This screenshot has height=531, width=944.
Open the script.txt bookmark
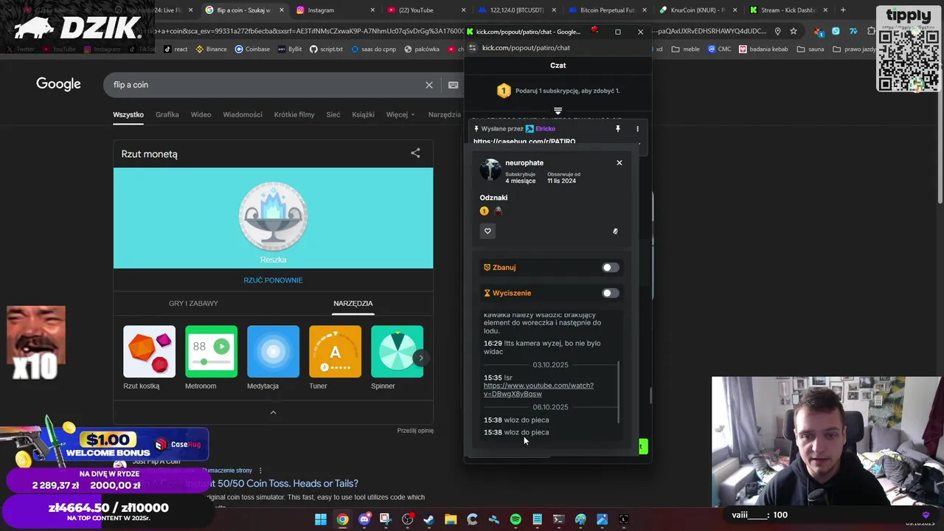click(326, 49)
